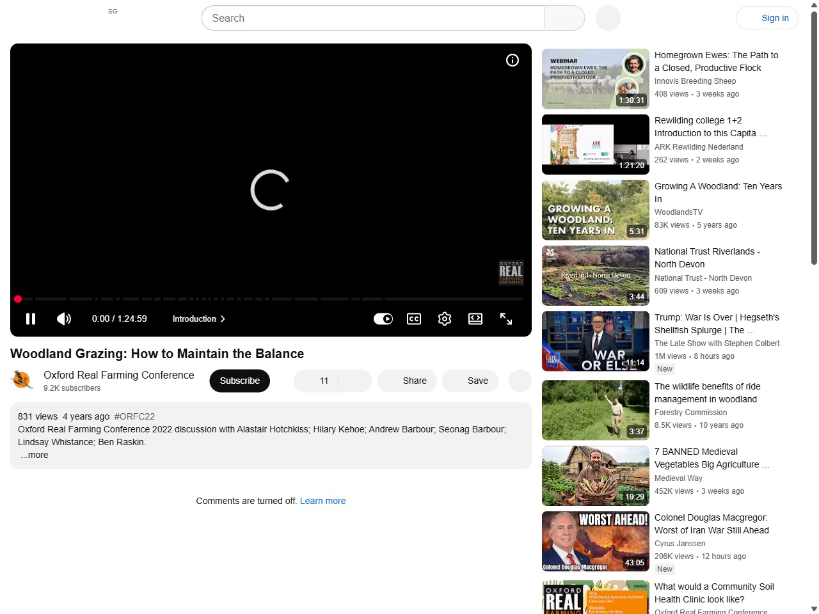
Task: Open more options next to Save
Action: [520, 381]
